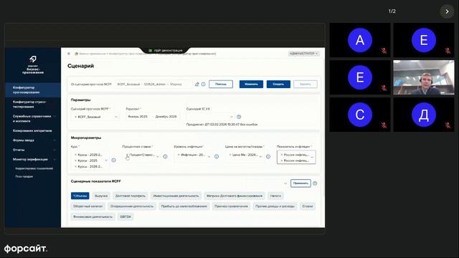Viewport: 459px width, 258px height.
Task: Expand the Уровень инфляции dropdown
Action: [x=209, y=156]
